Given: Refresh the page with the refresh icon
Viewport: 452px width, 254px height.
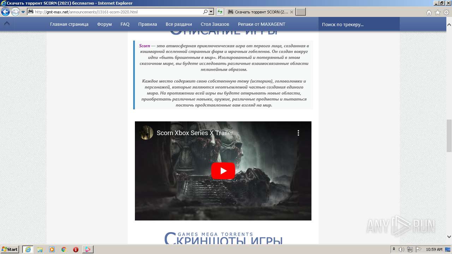Looking at the screenshot, I should (220, 12).
